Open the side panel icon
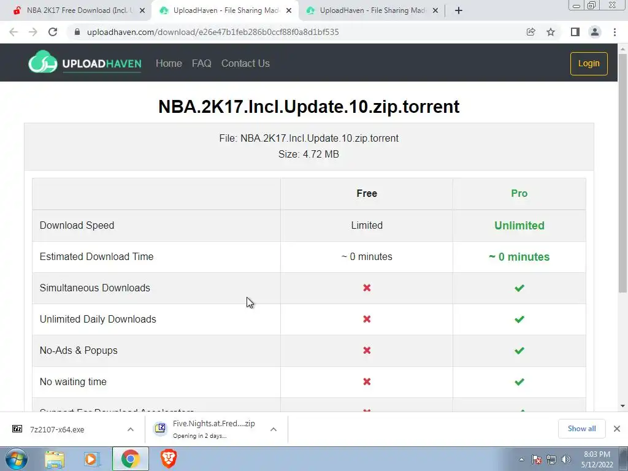 point(575,32)
